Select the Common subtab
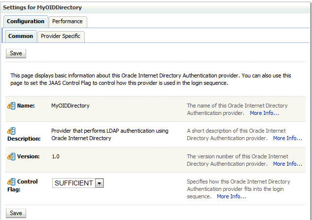The width and height of the screenshot is (312, 220). (x=21, y=37)
